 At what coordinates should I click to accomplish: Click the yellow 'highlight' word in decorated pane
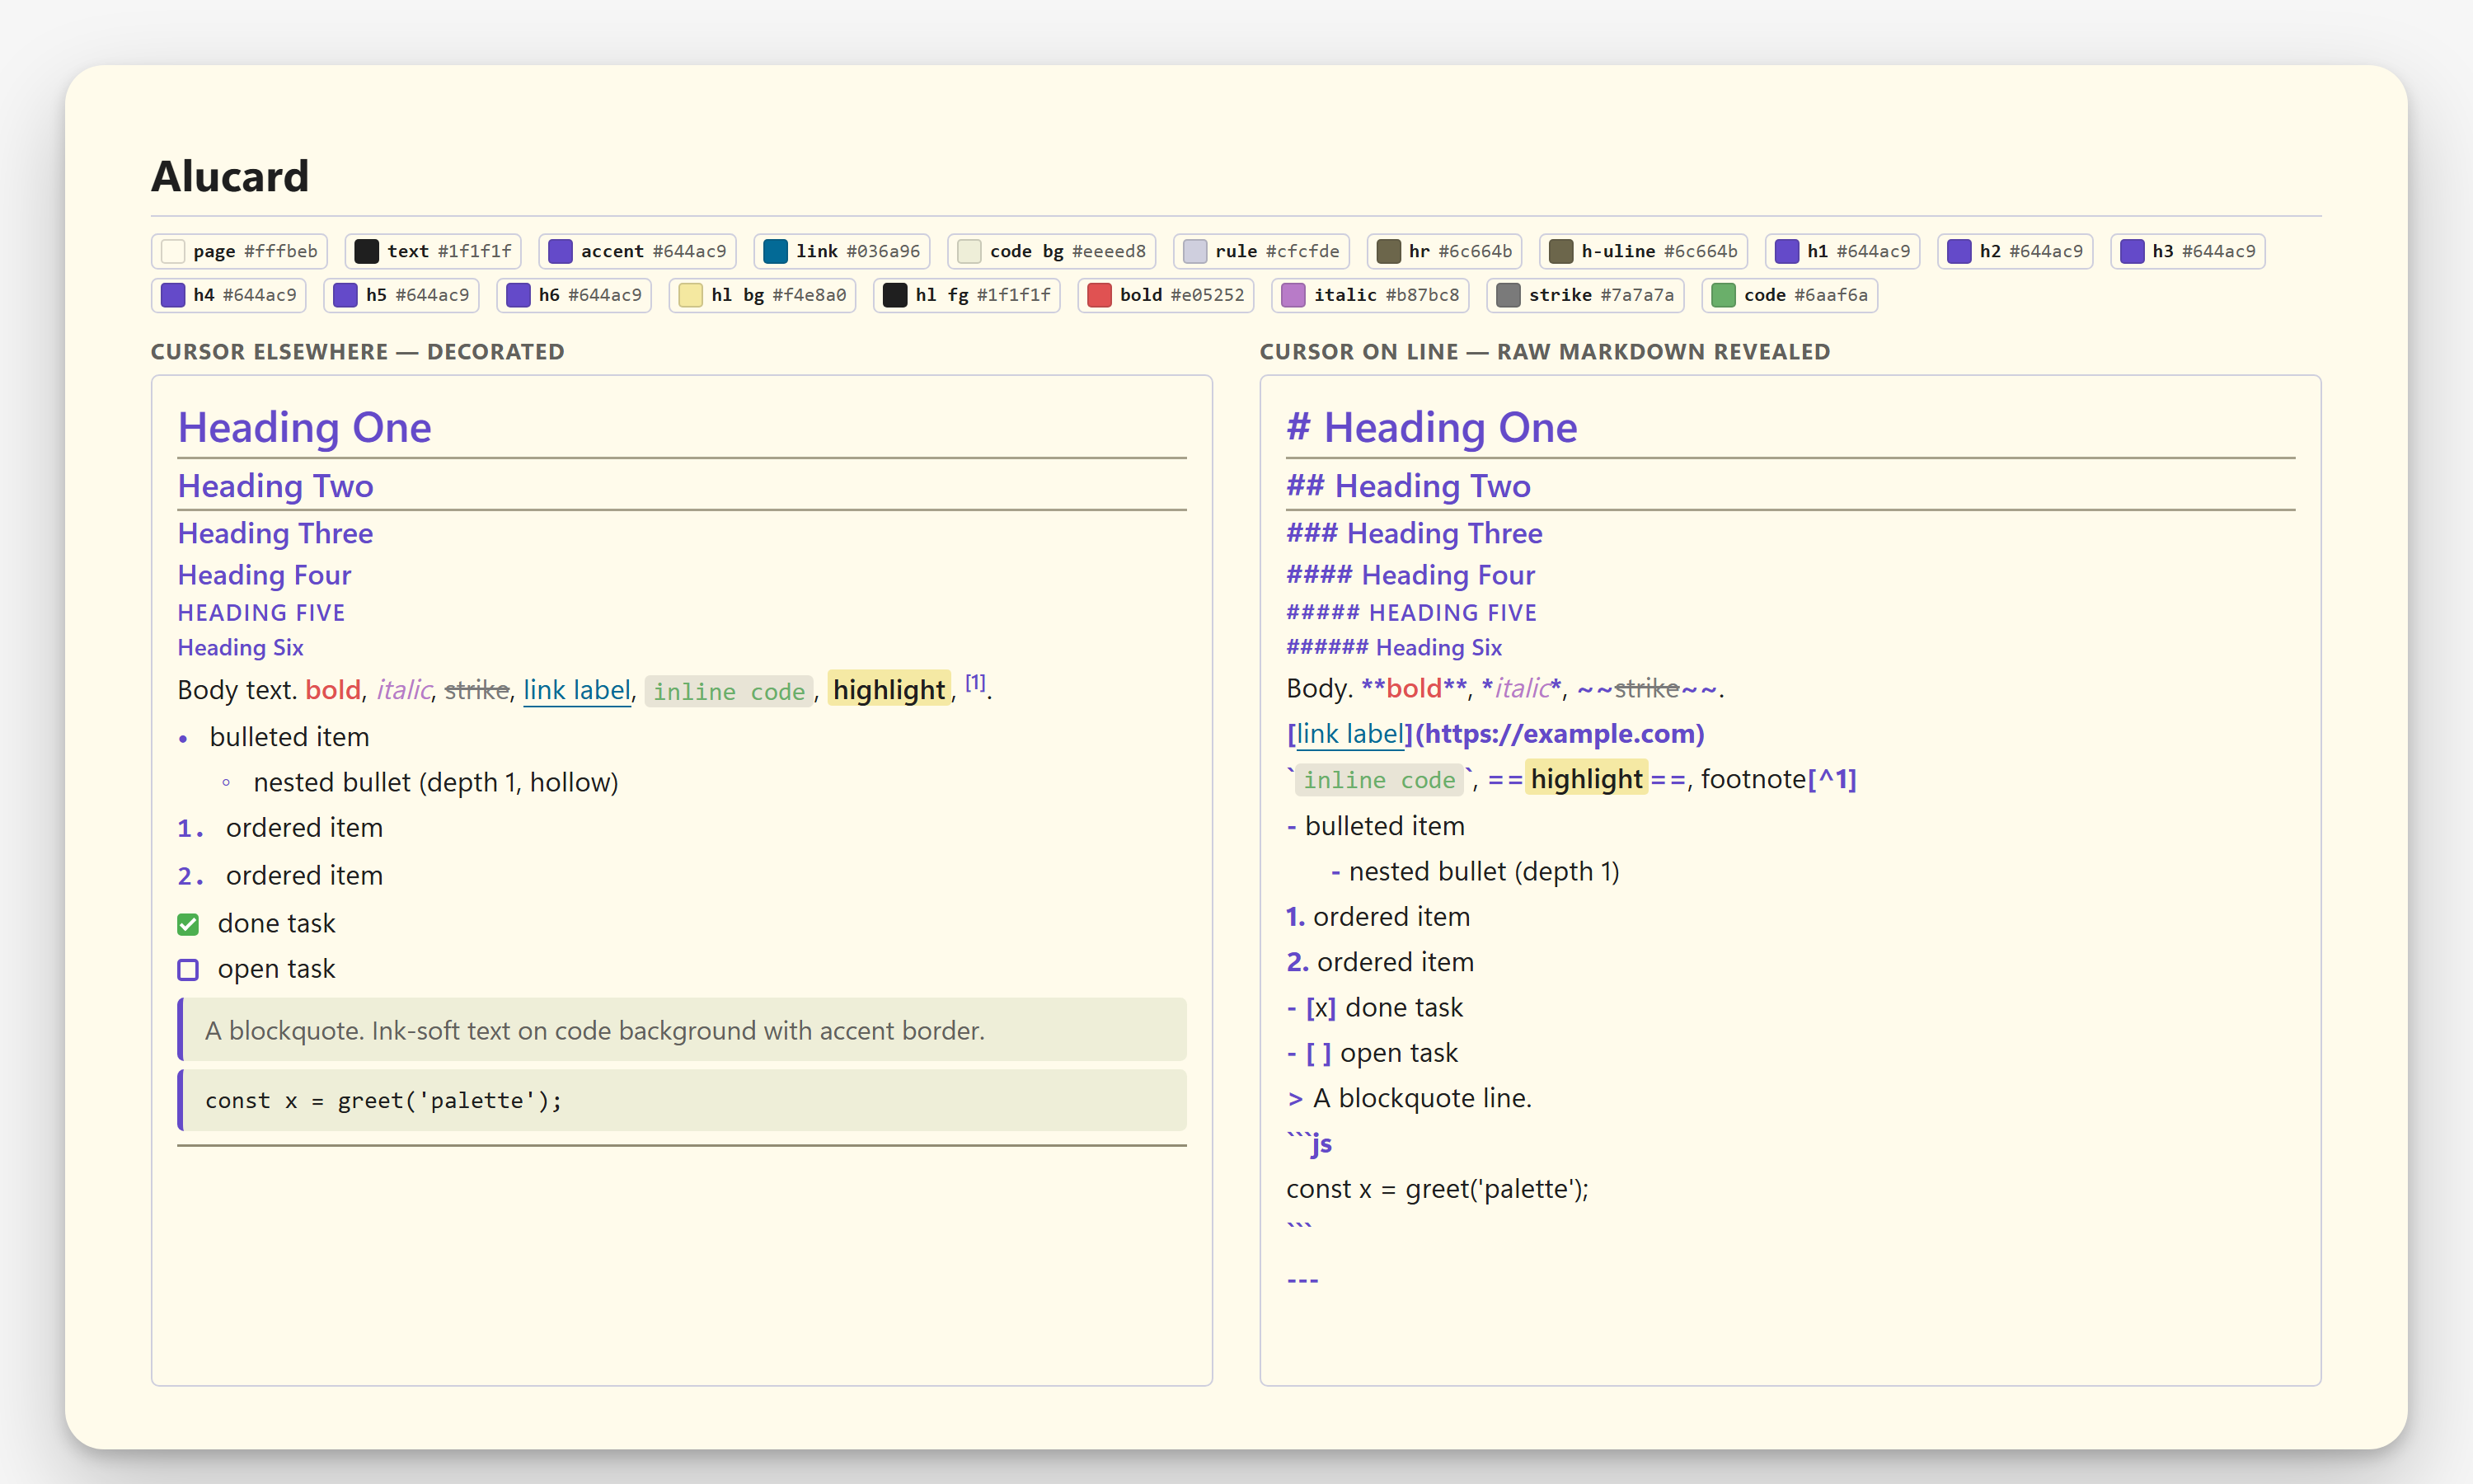[x=889, y=690]
